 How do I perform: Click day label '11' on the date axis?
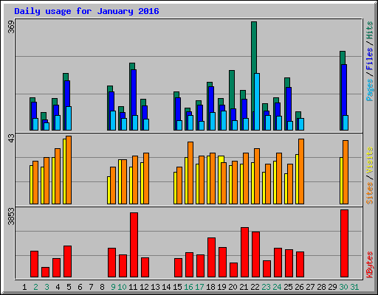tap(133, 287)
